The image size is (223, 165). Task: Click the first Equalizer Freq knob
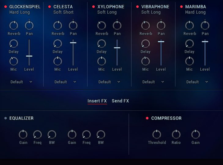(37, 134)
